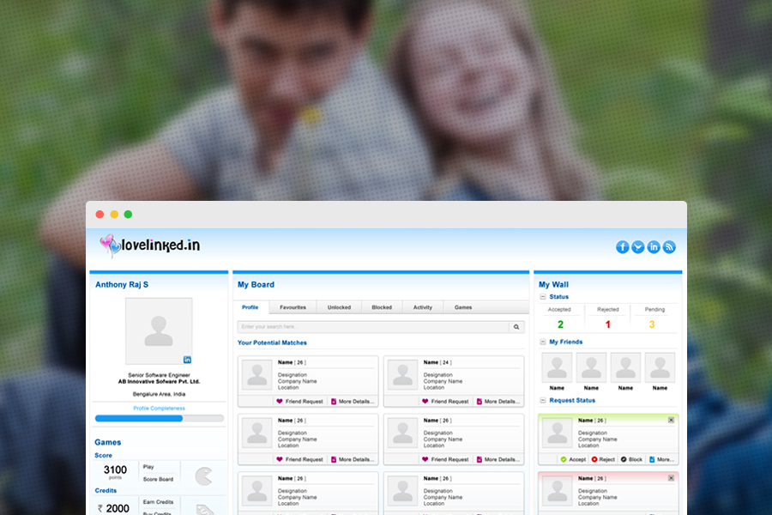Viewport: 772px width, 515px height.
Task: Click the Rejected count '1'
Action: coord(607,324)
